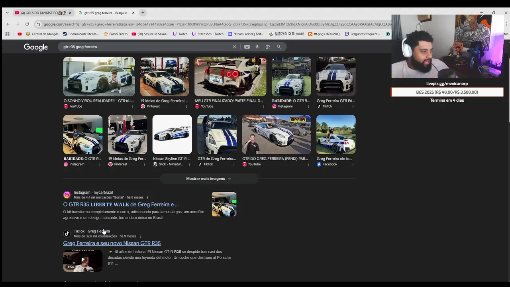
Task: Click the BGS 2025 donation progress bar
Action: (447, 92)
